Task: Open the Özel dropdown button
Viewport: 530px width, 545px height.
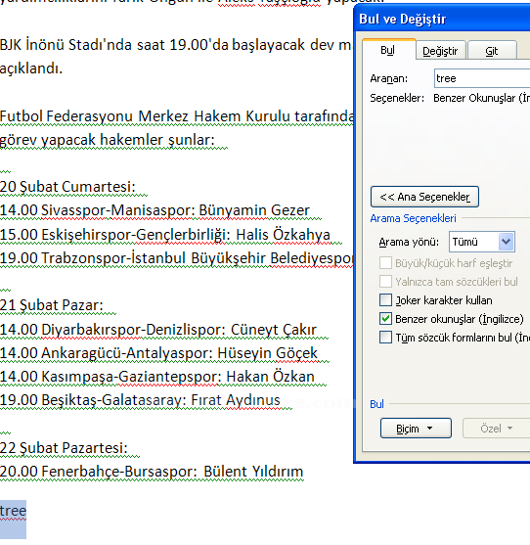Action: point(496,429)
